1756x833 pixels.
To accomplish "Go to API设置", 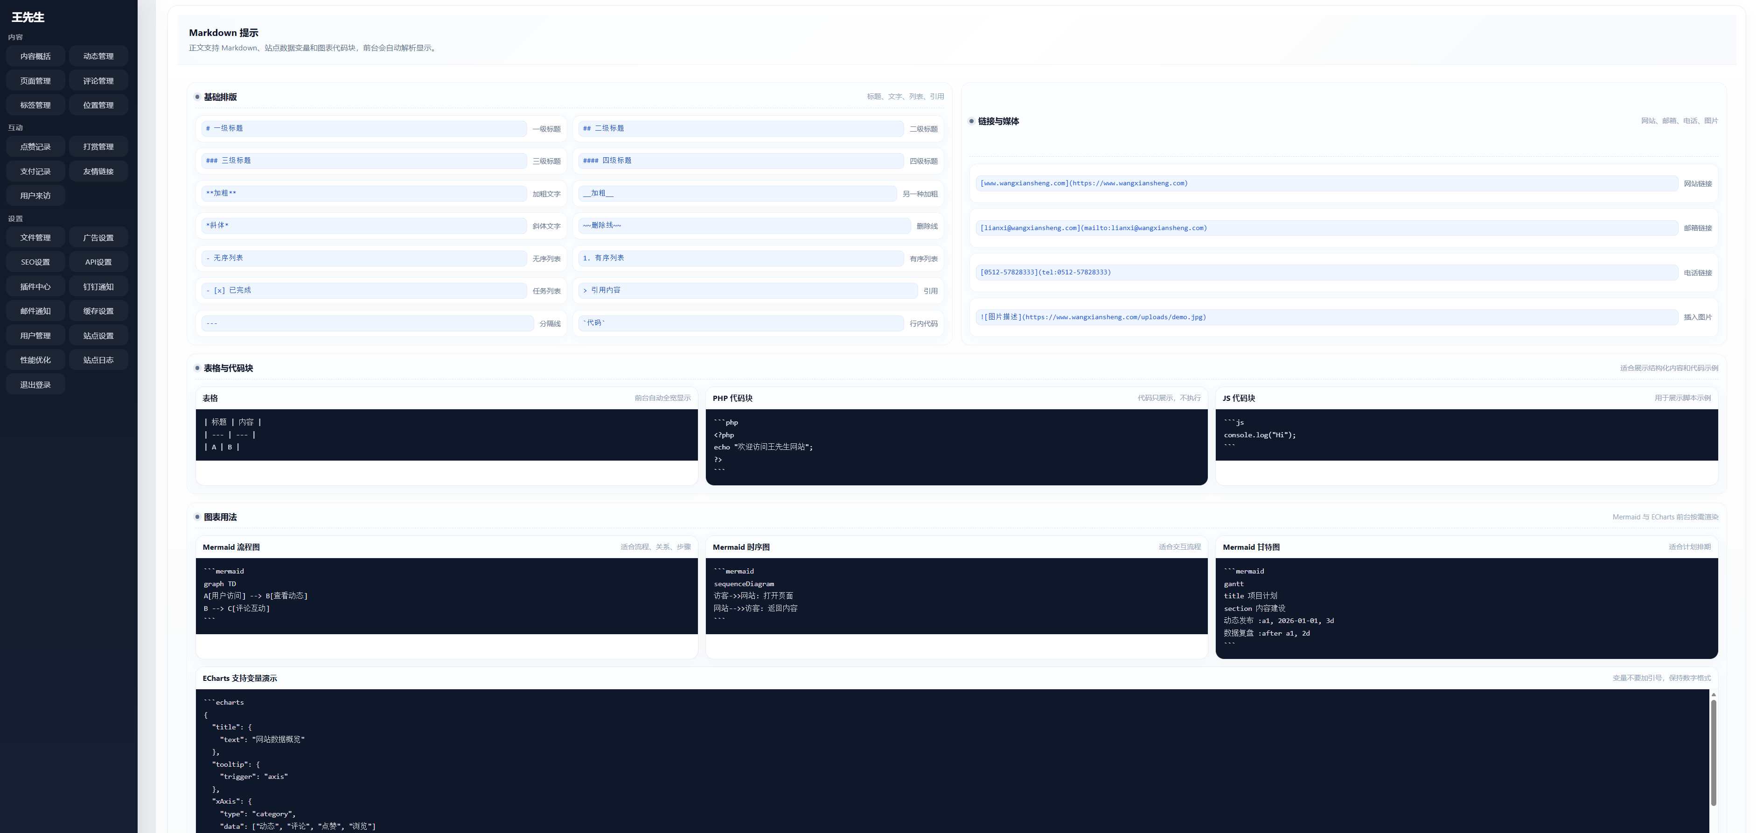I will tap(98, 262).
